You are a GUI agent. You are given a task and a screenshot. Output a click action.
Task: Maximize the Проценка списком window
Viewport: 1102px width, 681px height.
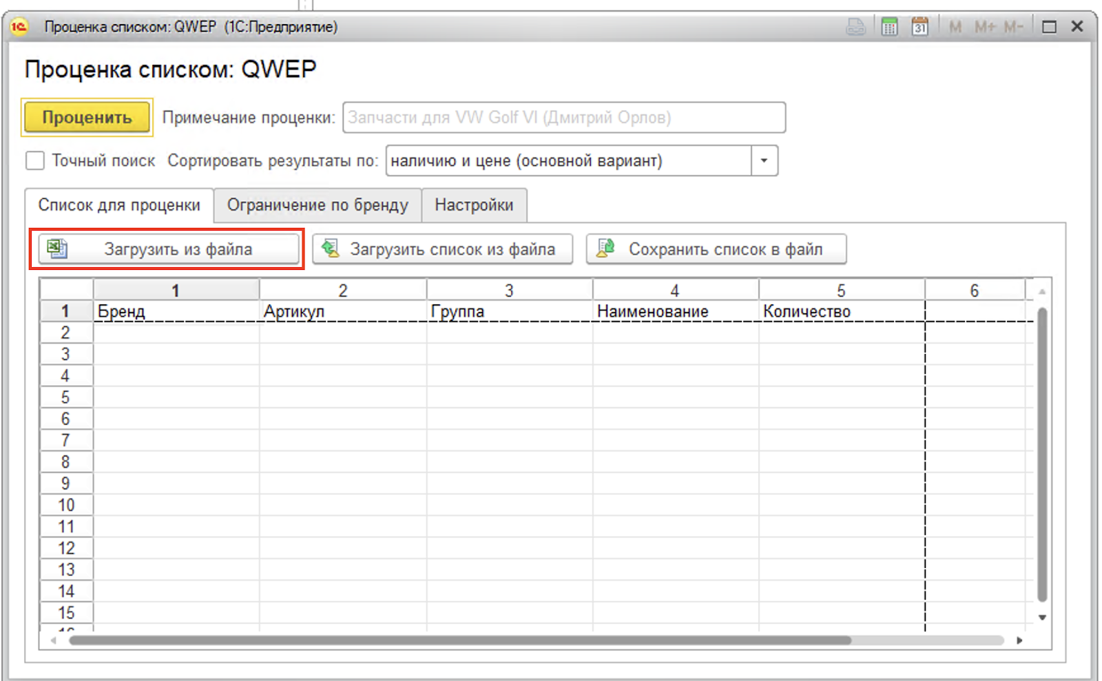1049,27
